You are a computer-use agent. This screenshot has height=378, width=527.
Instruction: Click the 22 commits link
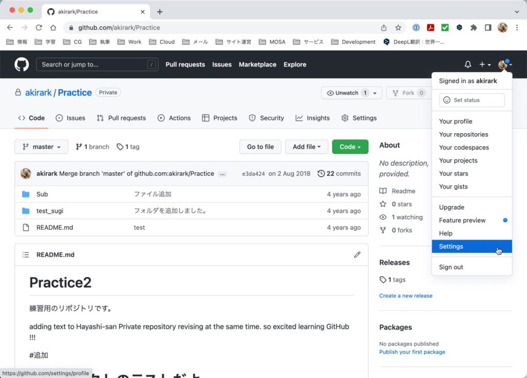(x=339, y=174)
